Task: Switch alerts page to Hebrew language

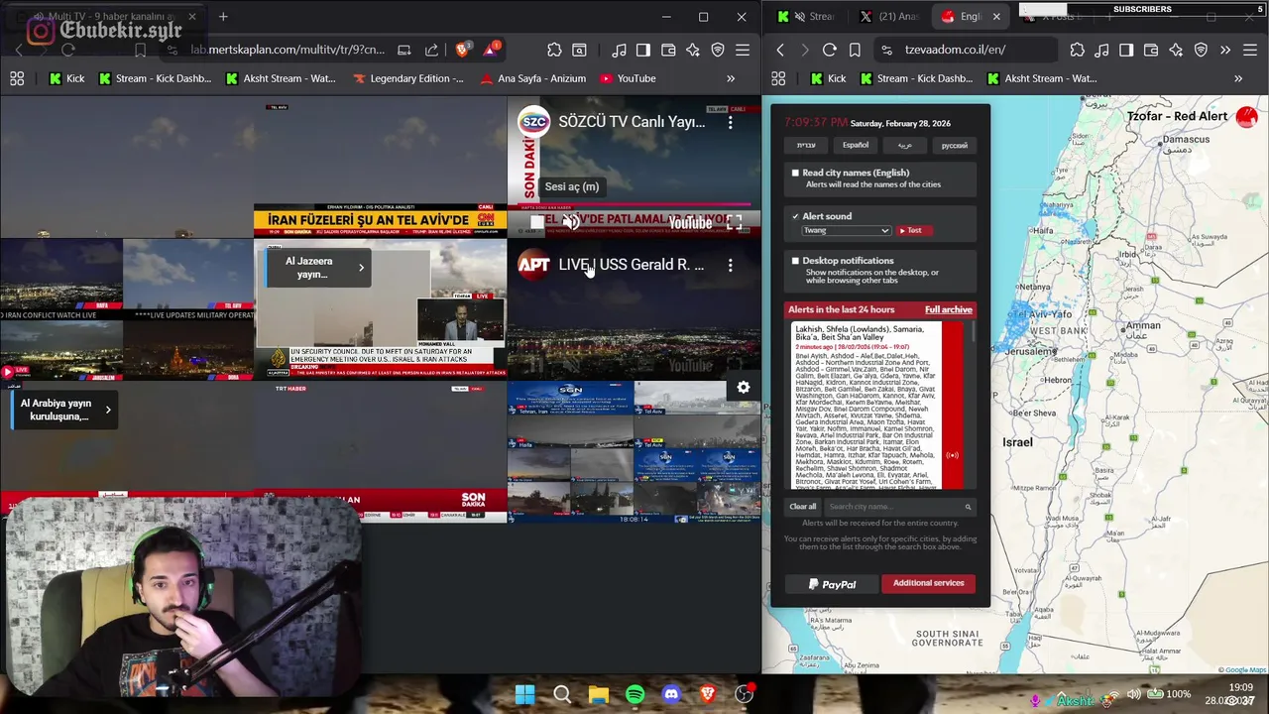Action: coord(806,146)
